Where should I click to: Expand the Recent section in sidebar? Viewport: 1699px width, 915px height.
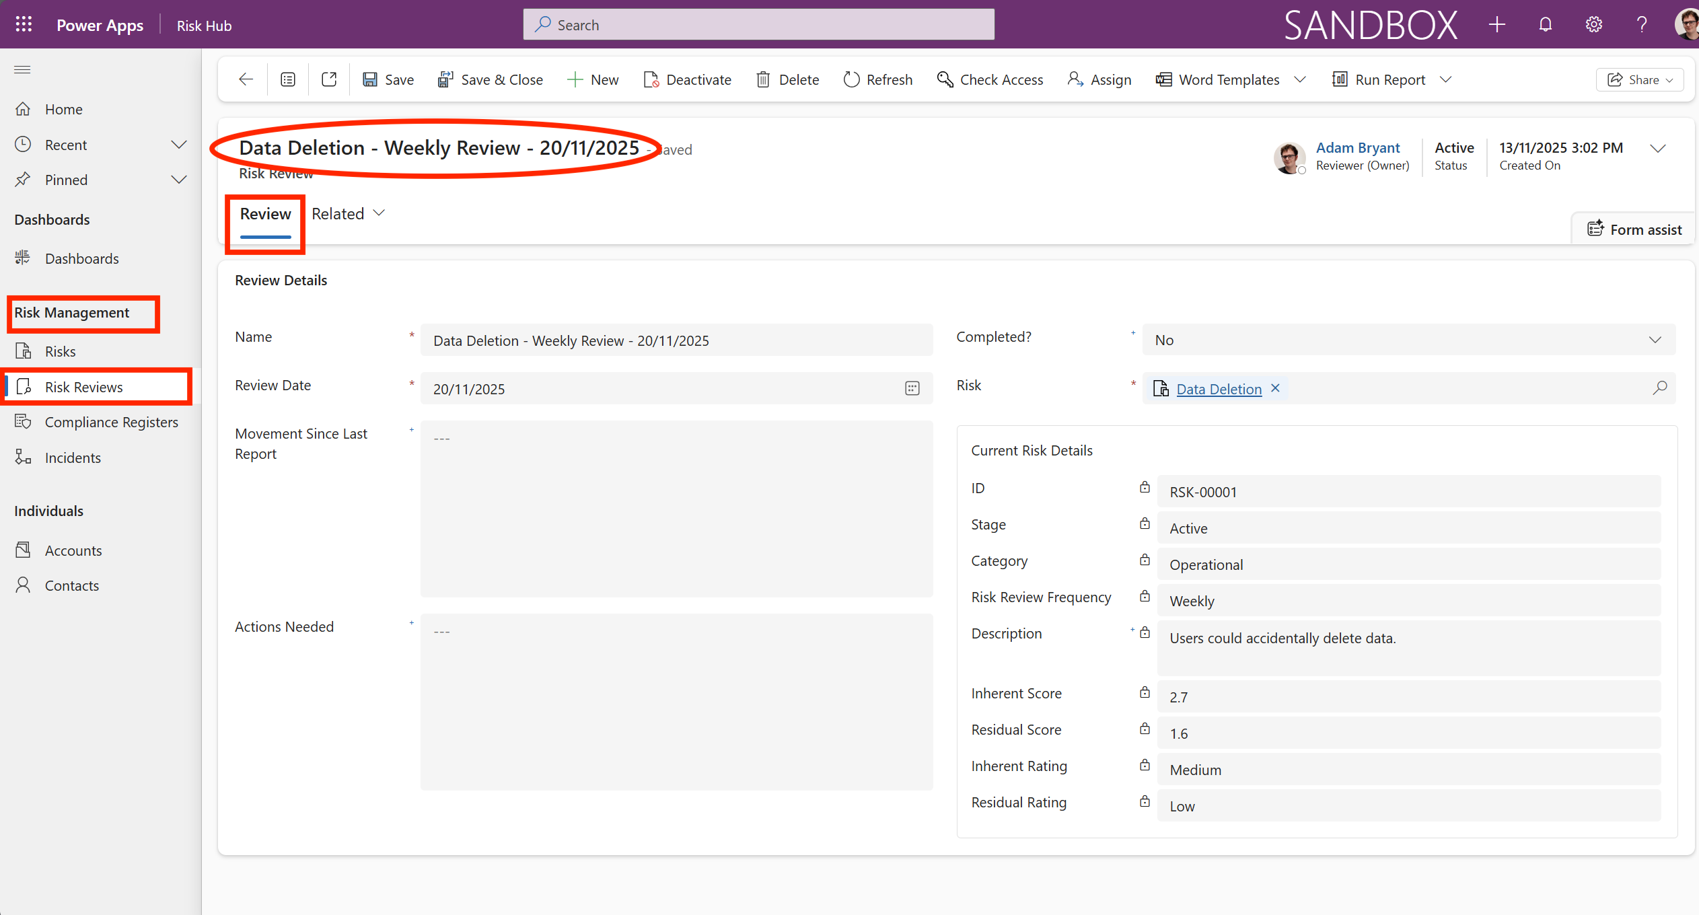(x=178, y=145)
